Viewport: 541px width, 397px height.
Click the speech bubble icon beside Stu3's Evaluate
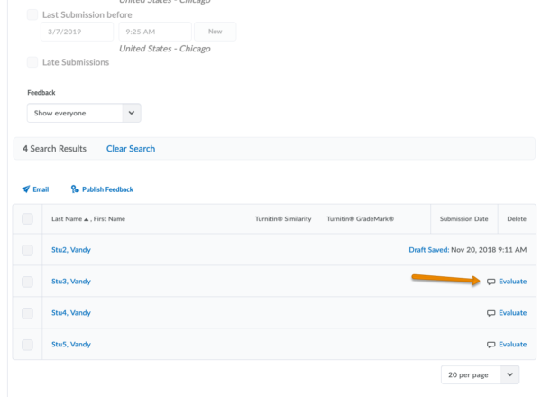click(x=491, y=282)
